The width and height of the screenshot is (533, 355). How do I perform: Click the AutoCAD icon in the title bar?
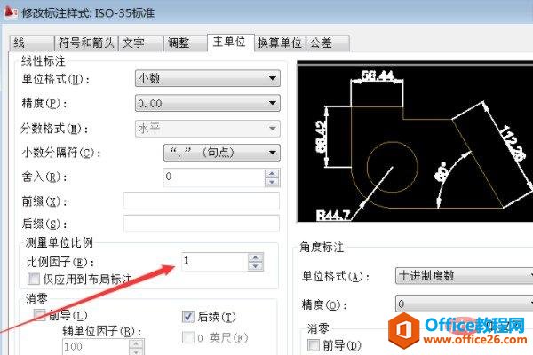click(x=10, y=12)
